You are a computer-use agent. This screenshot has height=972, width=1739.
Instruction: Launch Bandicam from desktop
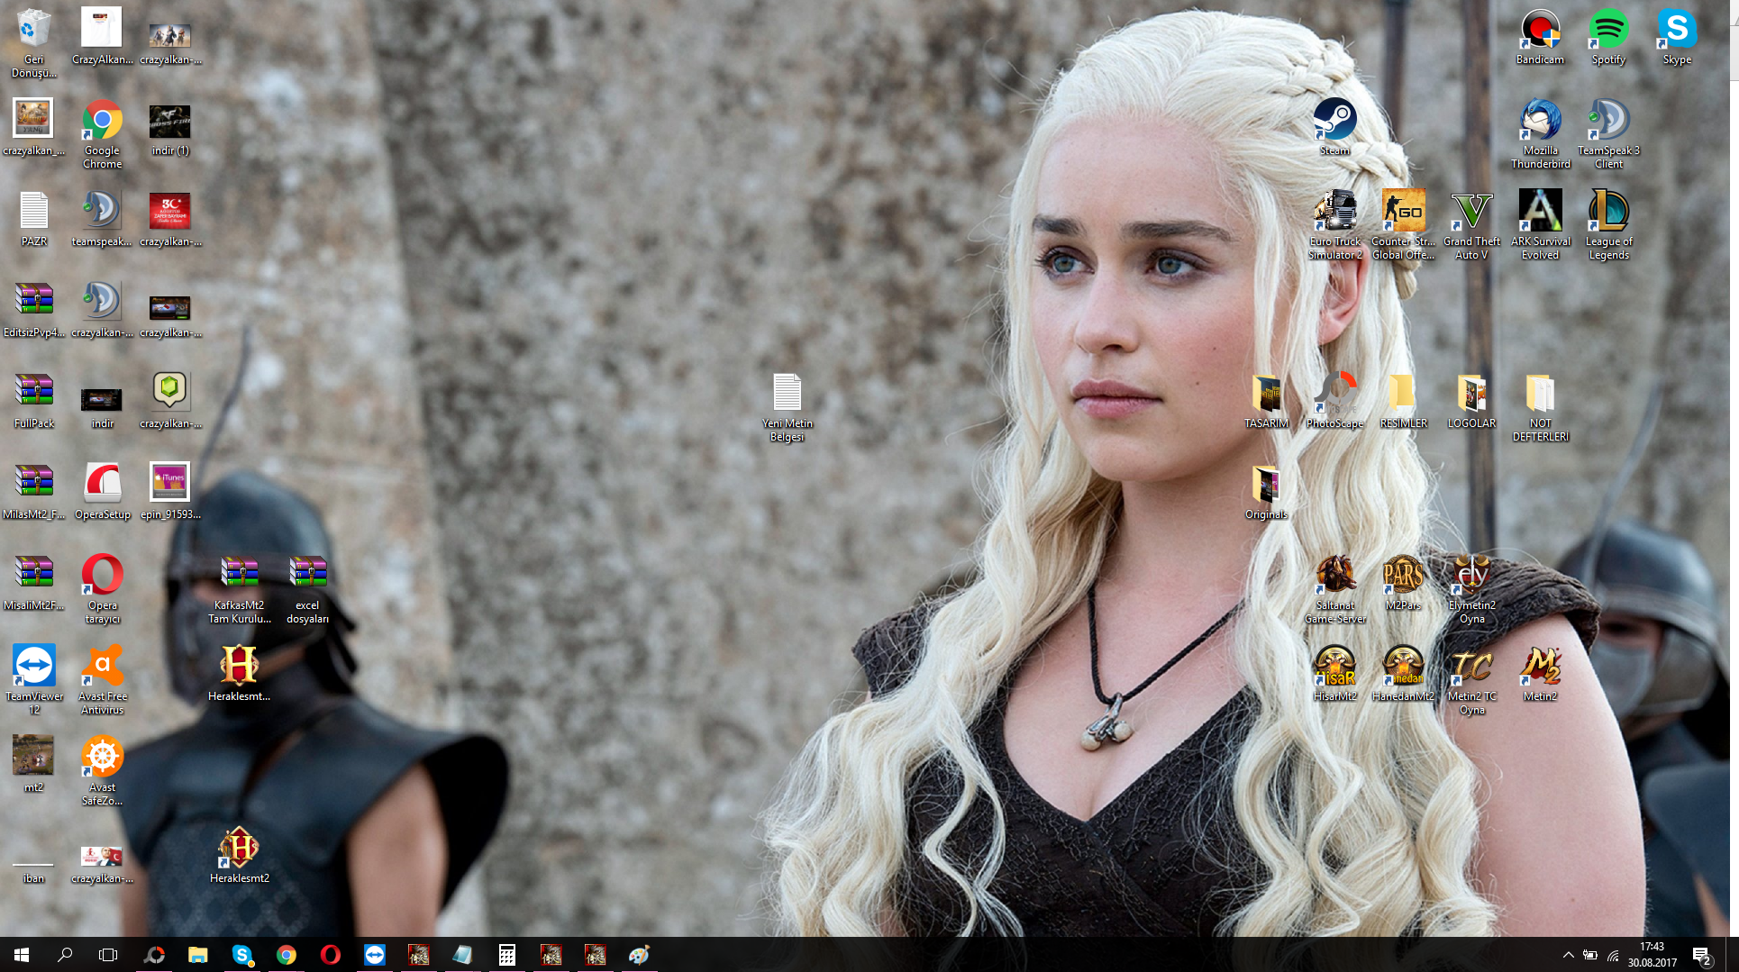click(x=1540, y=37)
